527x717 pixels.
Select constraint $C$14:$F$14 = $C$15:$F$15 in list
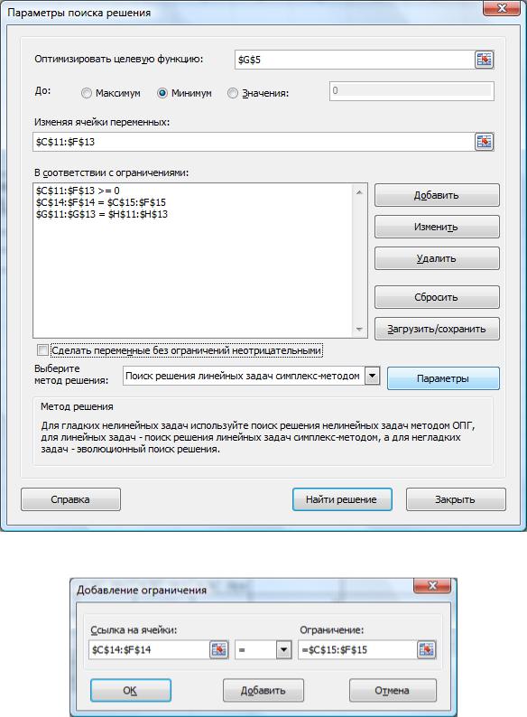101,202
